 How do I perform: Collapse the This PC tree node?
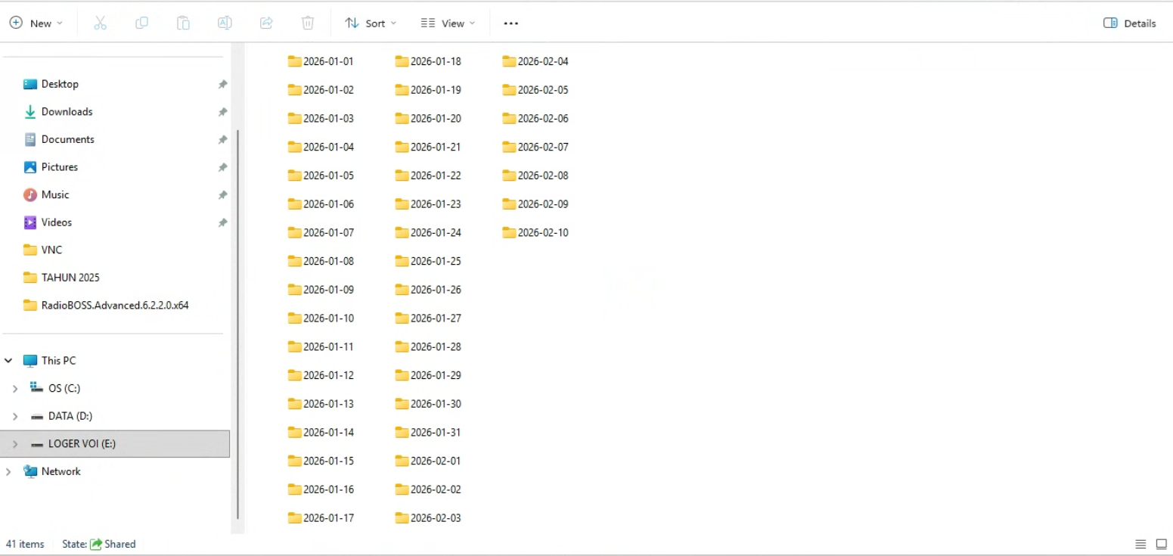8,361
